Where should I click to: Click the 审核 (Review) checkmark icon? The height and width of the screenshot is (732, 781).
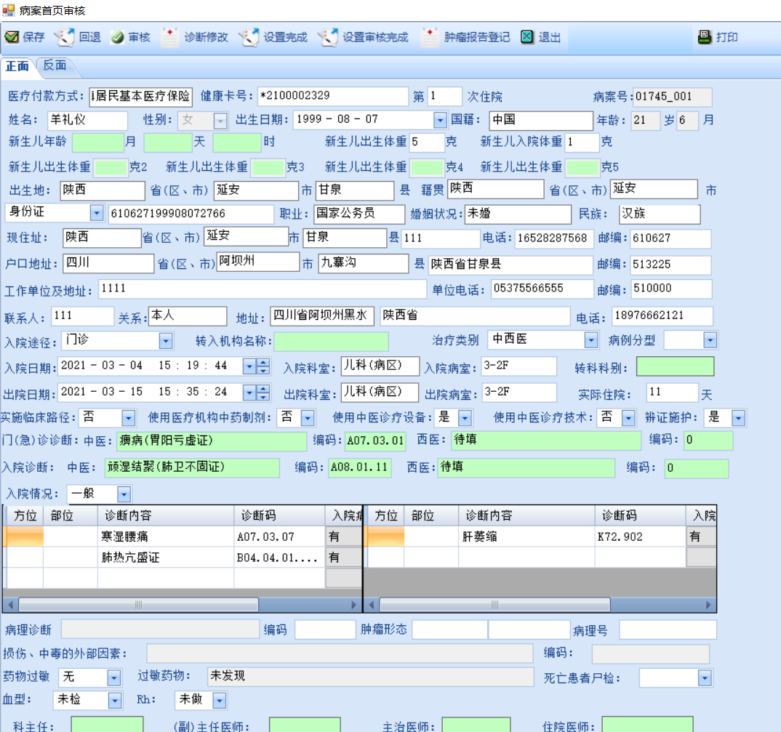tap(117, 37)
